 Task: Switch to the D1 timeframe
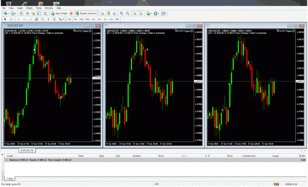coord(105,19)
